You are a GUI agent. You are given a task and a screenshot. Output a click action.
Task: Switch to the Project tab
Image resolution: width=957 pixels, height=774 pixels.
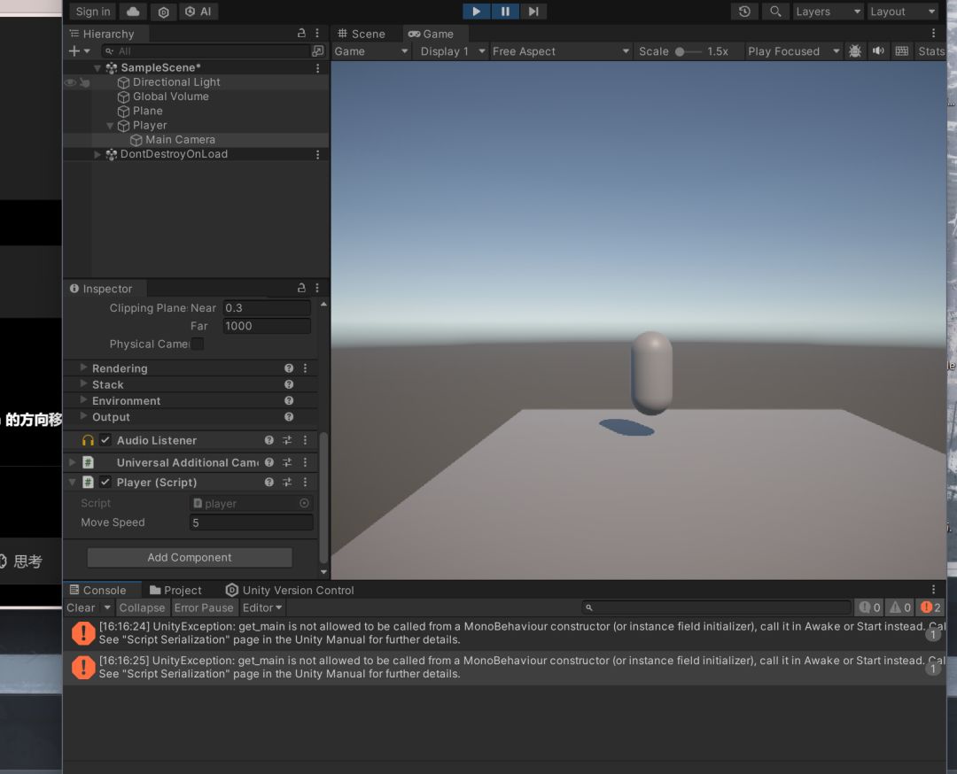[x=175, y=591]
